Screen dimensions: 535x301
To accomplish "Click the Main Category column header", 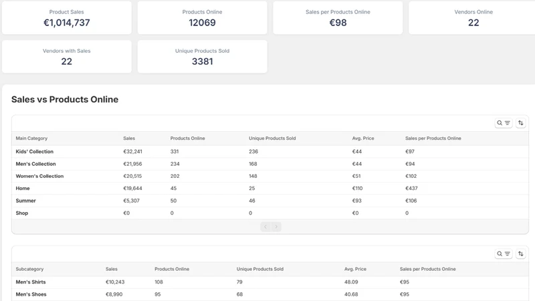I will 31,138.
